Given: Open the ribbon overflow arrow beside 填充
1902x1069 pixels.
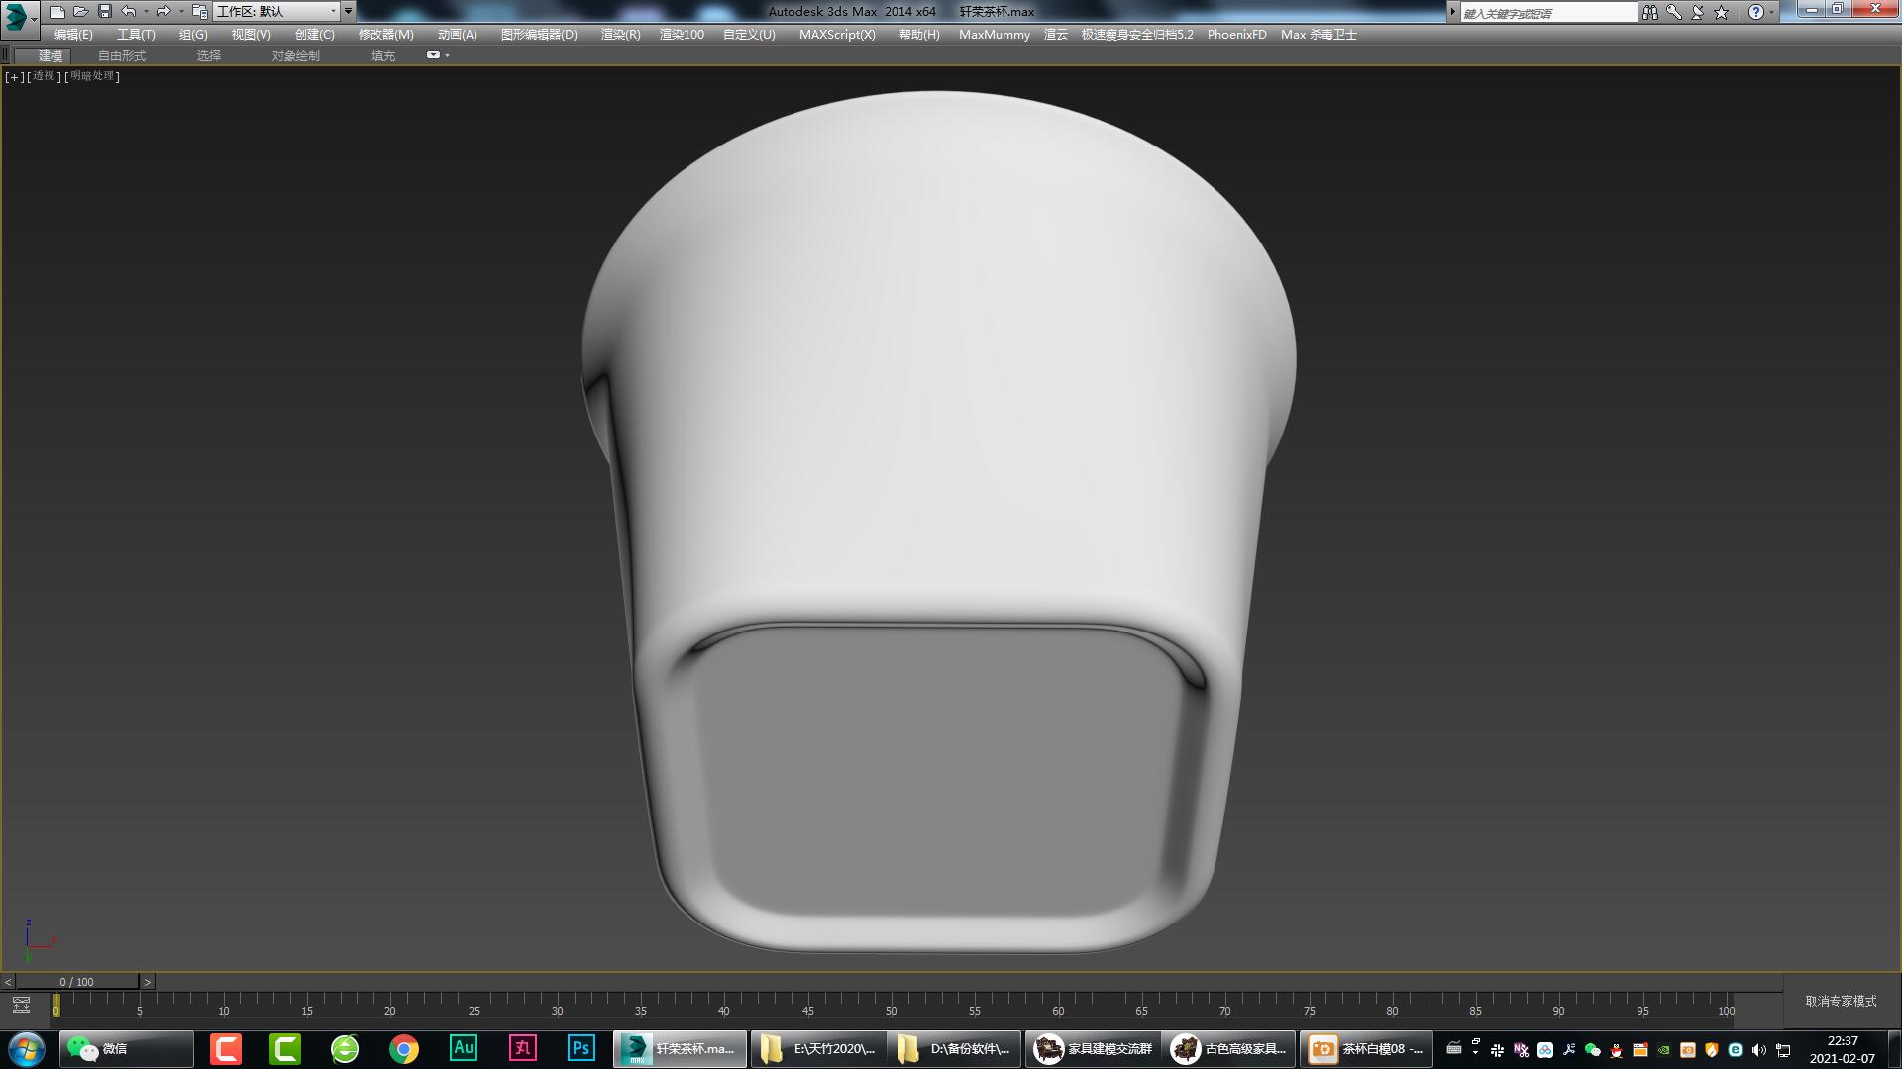Looking at the screenshot, I should click(448, 55).
